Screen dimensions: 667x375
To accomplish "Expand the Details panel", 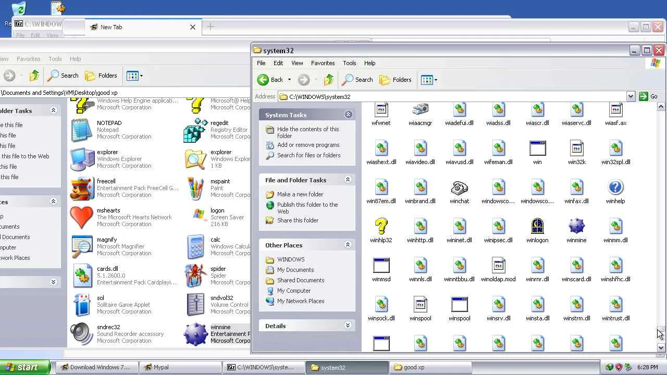I will 348,326.
